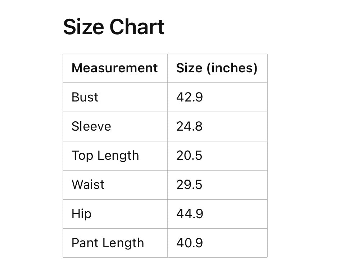Select the "Sleeve" row label

point(91,126)
